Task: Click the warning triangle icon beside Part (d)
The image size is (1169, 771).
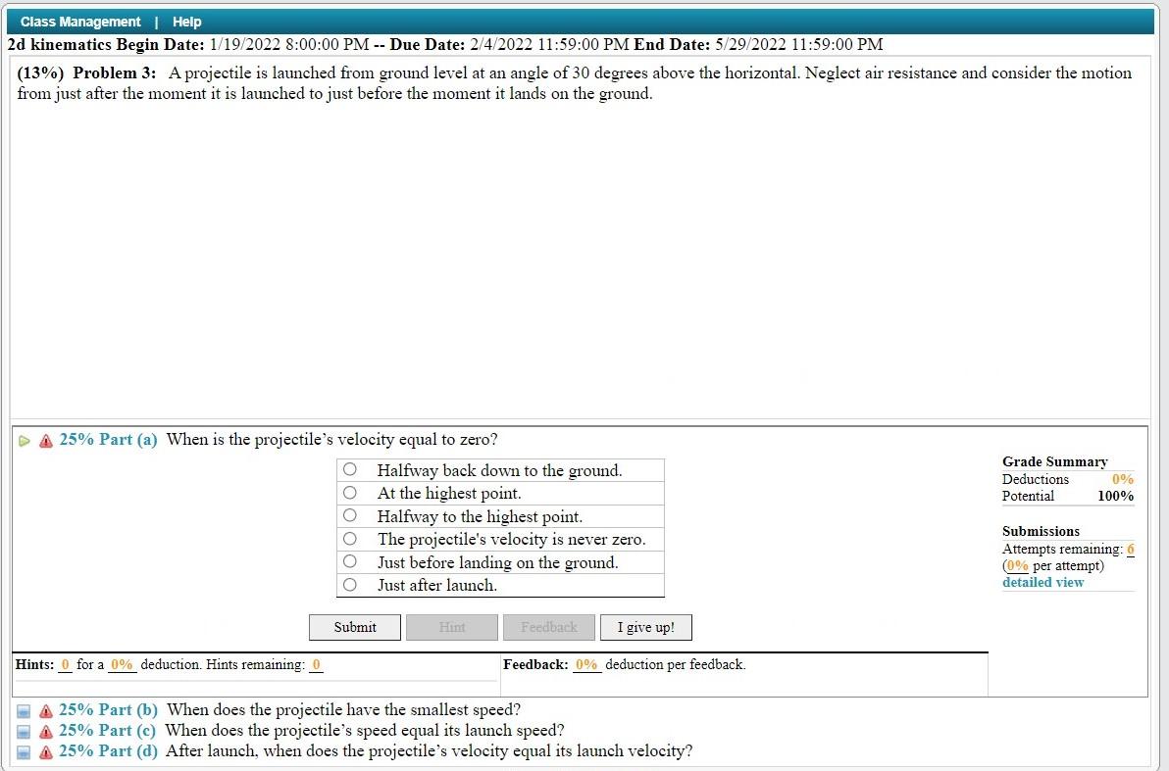Action: (44, 750)
